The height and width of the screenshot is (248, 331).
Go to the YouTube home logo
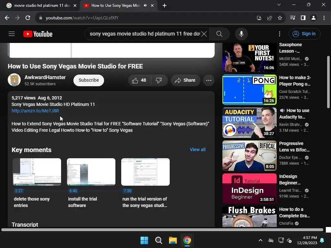[x=38, y=34]
